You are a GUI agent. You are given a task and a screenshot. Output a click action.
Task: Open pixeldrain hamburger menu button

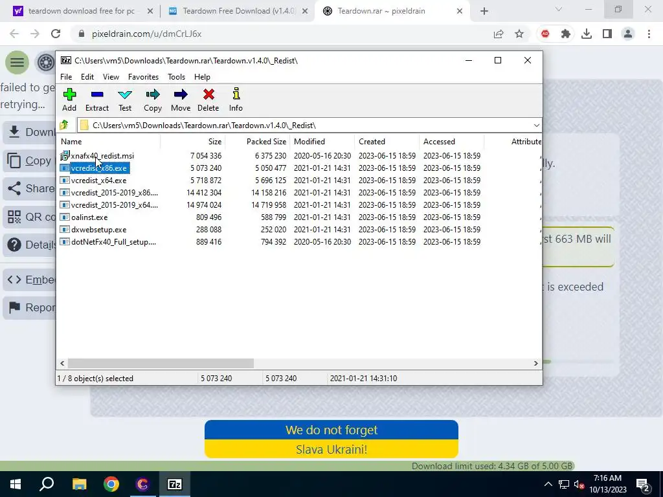tap(17, 63)
